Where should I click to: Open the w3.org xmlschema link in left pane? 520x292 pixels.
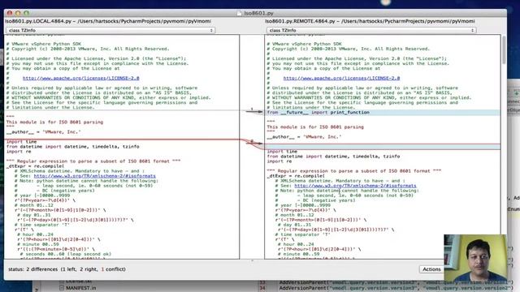click(x=95, y=176)
